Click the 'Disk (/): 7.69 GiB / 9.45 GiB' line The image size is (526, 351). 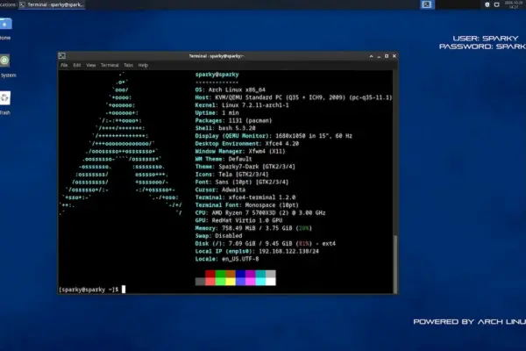(x=266, y=244)
